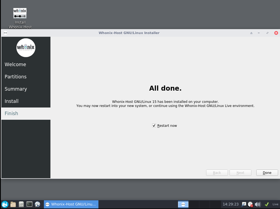Image resolution: width=280 pixels, height=209 pixels.
Task: Click the Whonix-Host installer taskbar button
Action: point(71,204)
